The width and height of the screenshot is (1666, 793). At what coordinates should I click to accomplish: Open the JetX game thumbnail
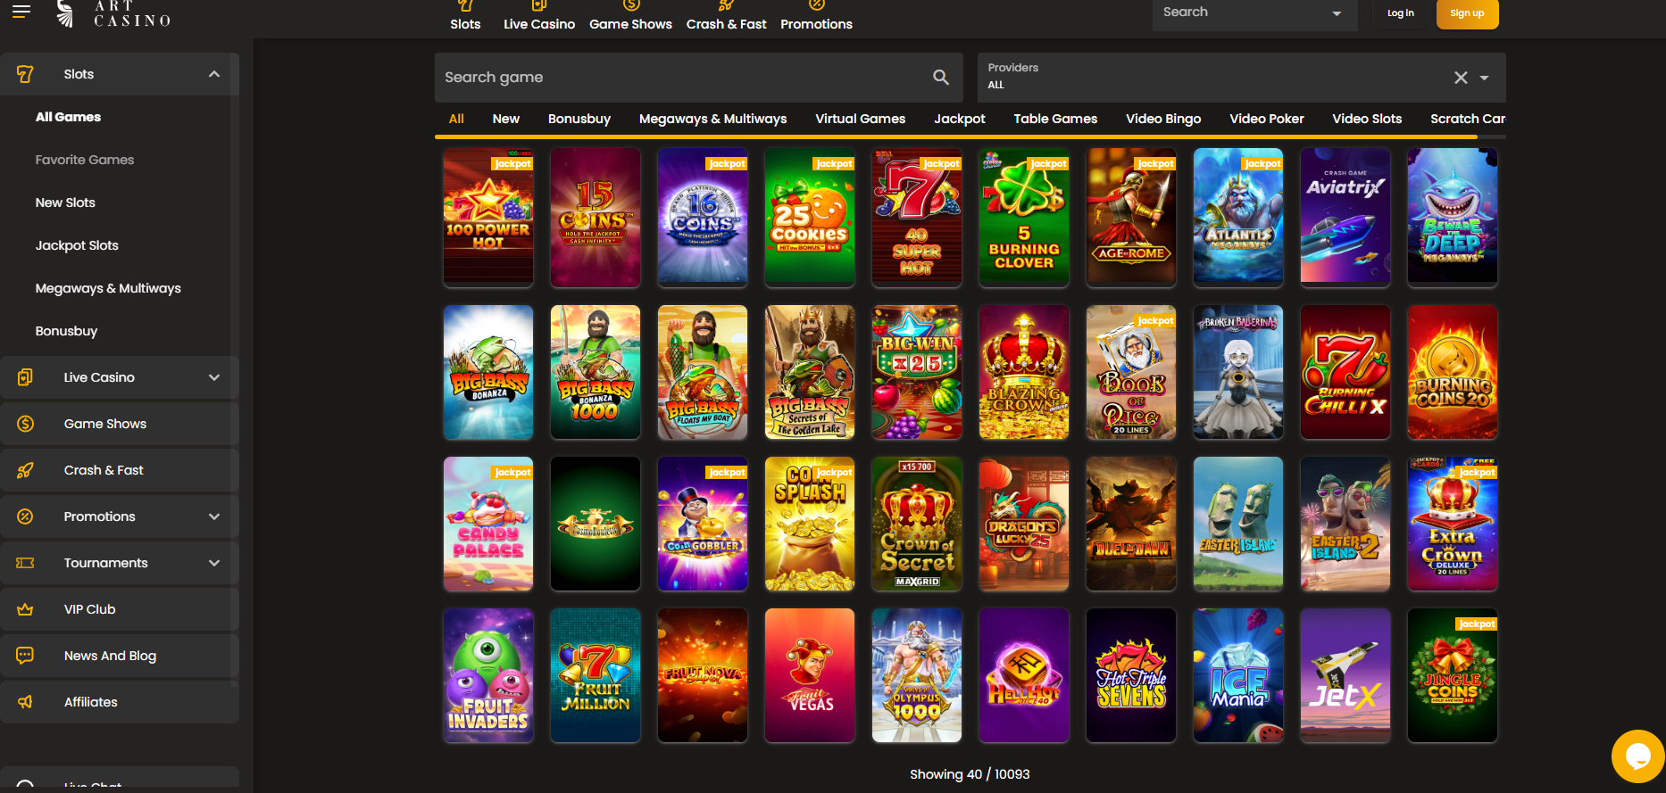point(1345,675)
